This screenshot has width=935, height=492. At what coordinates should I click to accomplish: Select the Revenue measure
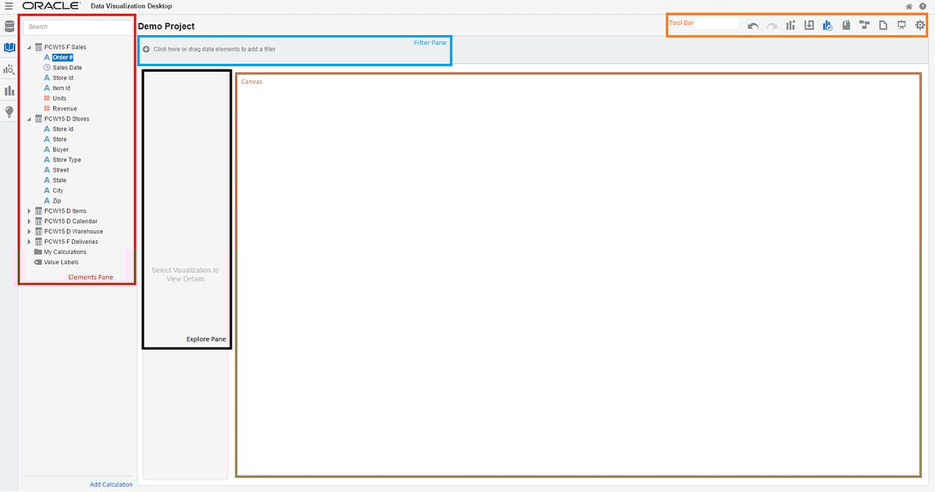(65, 108)
